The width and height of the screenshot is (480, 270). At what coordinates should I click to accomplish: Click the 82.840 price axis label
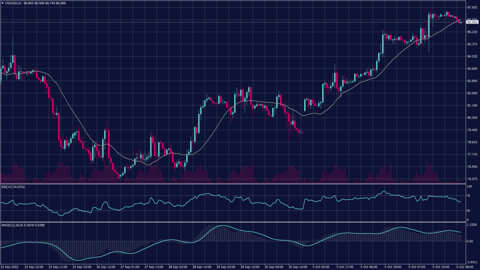pos(472,81)
